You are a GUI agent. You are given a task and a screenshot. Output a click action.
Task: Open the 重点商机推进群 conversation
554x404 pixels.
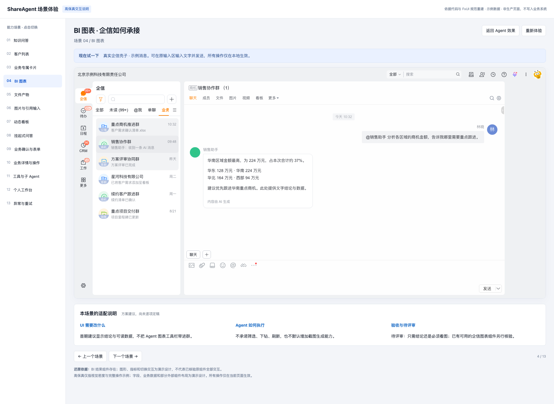(137, 127)
